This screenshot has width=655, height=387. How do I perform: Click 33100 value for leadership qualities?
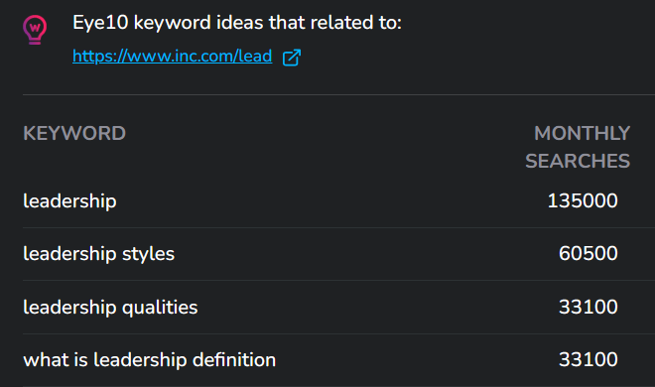click(589, 307)
